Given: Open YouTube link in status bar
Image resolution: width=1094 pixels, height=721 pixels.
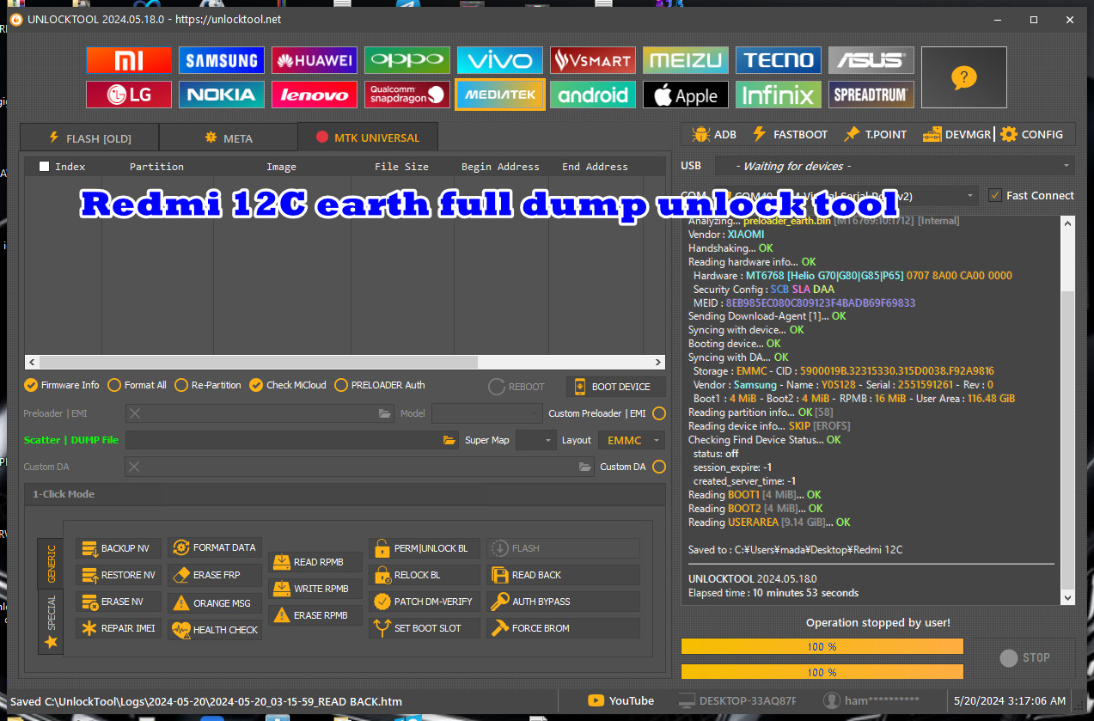Looking at the screenshot, I should click(x=620, y=700).
